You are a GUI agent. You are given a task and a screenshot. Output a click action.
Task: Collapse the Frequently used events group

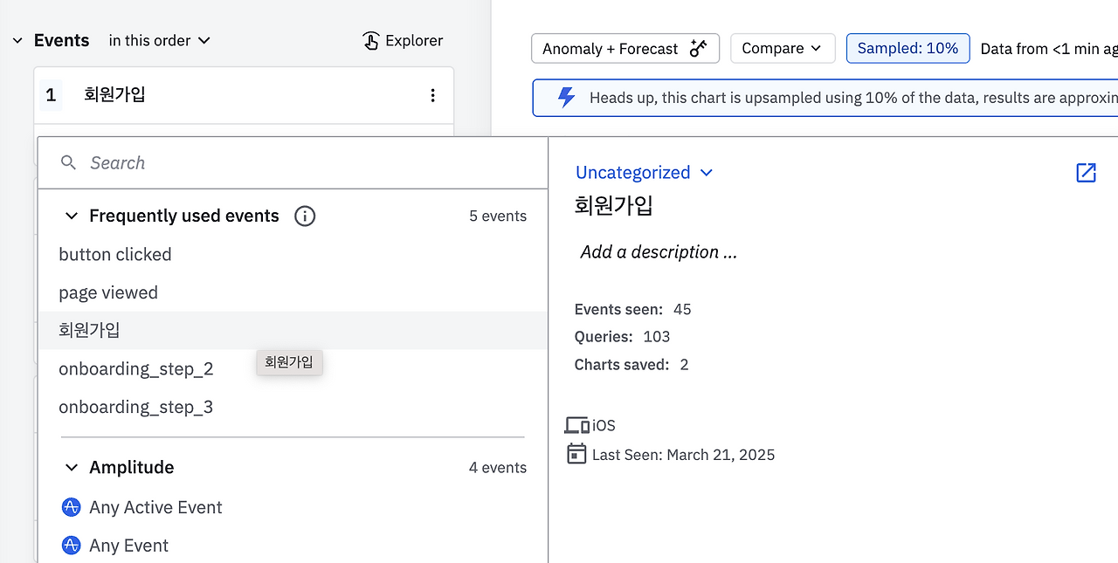coord(72,216)
